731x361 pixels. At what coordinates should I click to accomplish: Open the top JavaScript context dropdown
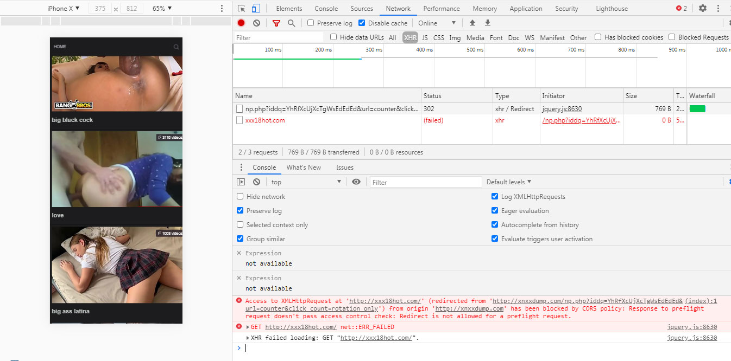click(306, 182)
